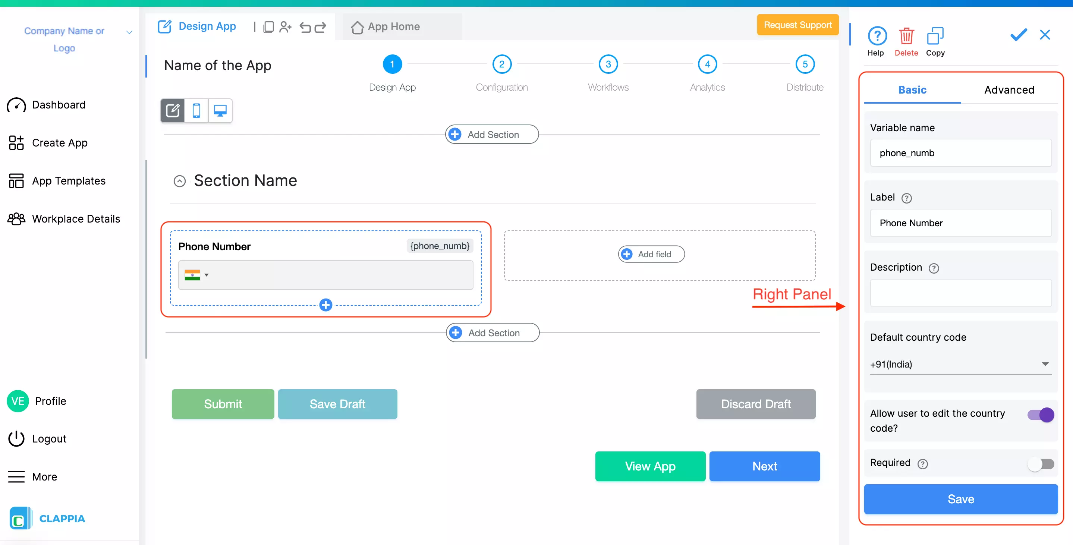
Task: Click the undo arrow icon
Action: tap(305, 28)
